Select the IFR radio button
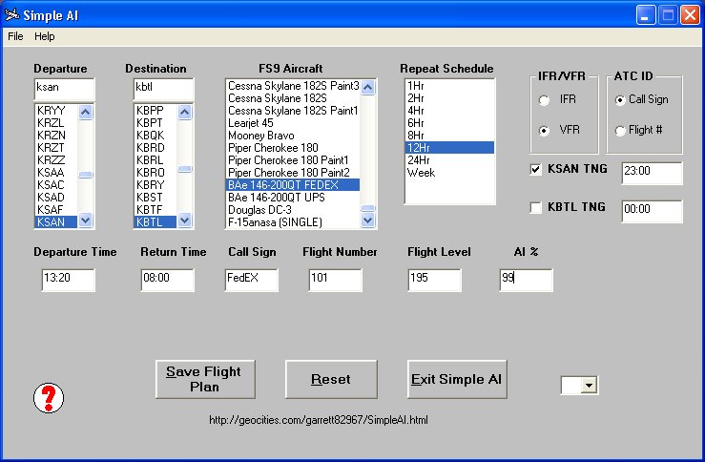Image resolution: width=705 pixels, height=462 pixels. pos(545,100)
